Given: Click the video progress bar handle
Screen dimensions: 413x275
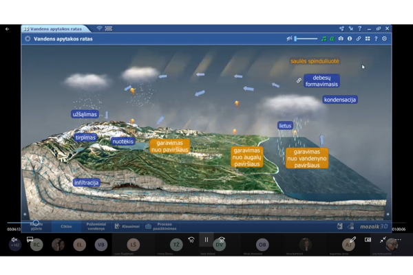Looking at the screenshot, I should click(36, 223).
